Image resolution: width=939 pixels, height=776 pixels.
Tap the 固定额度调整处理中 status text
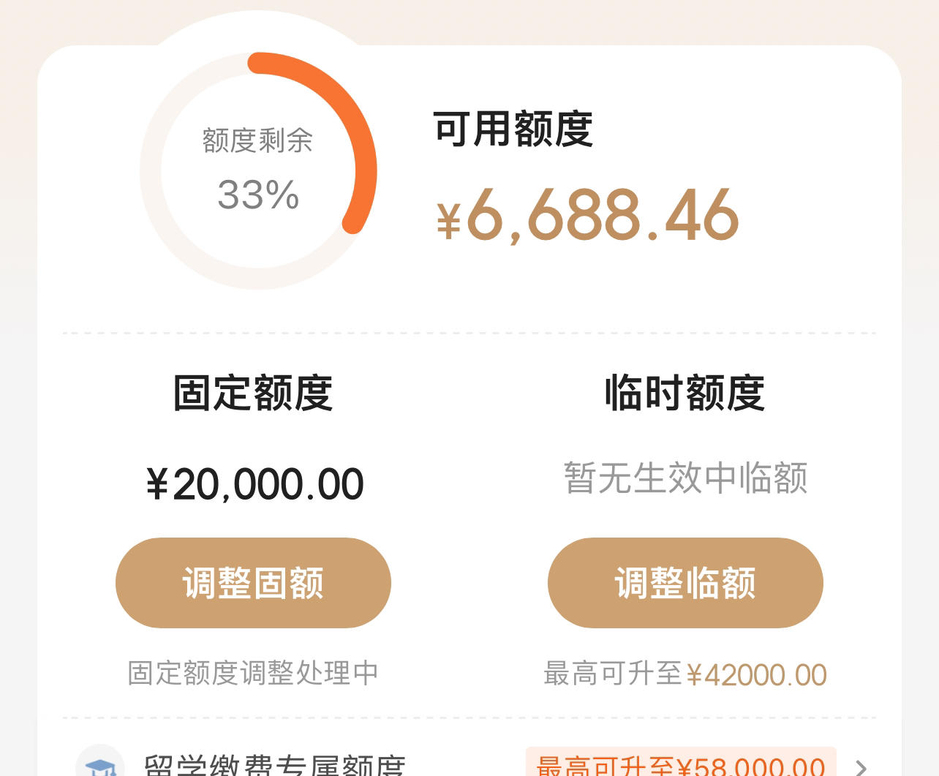pos(253,673)
